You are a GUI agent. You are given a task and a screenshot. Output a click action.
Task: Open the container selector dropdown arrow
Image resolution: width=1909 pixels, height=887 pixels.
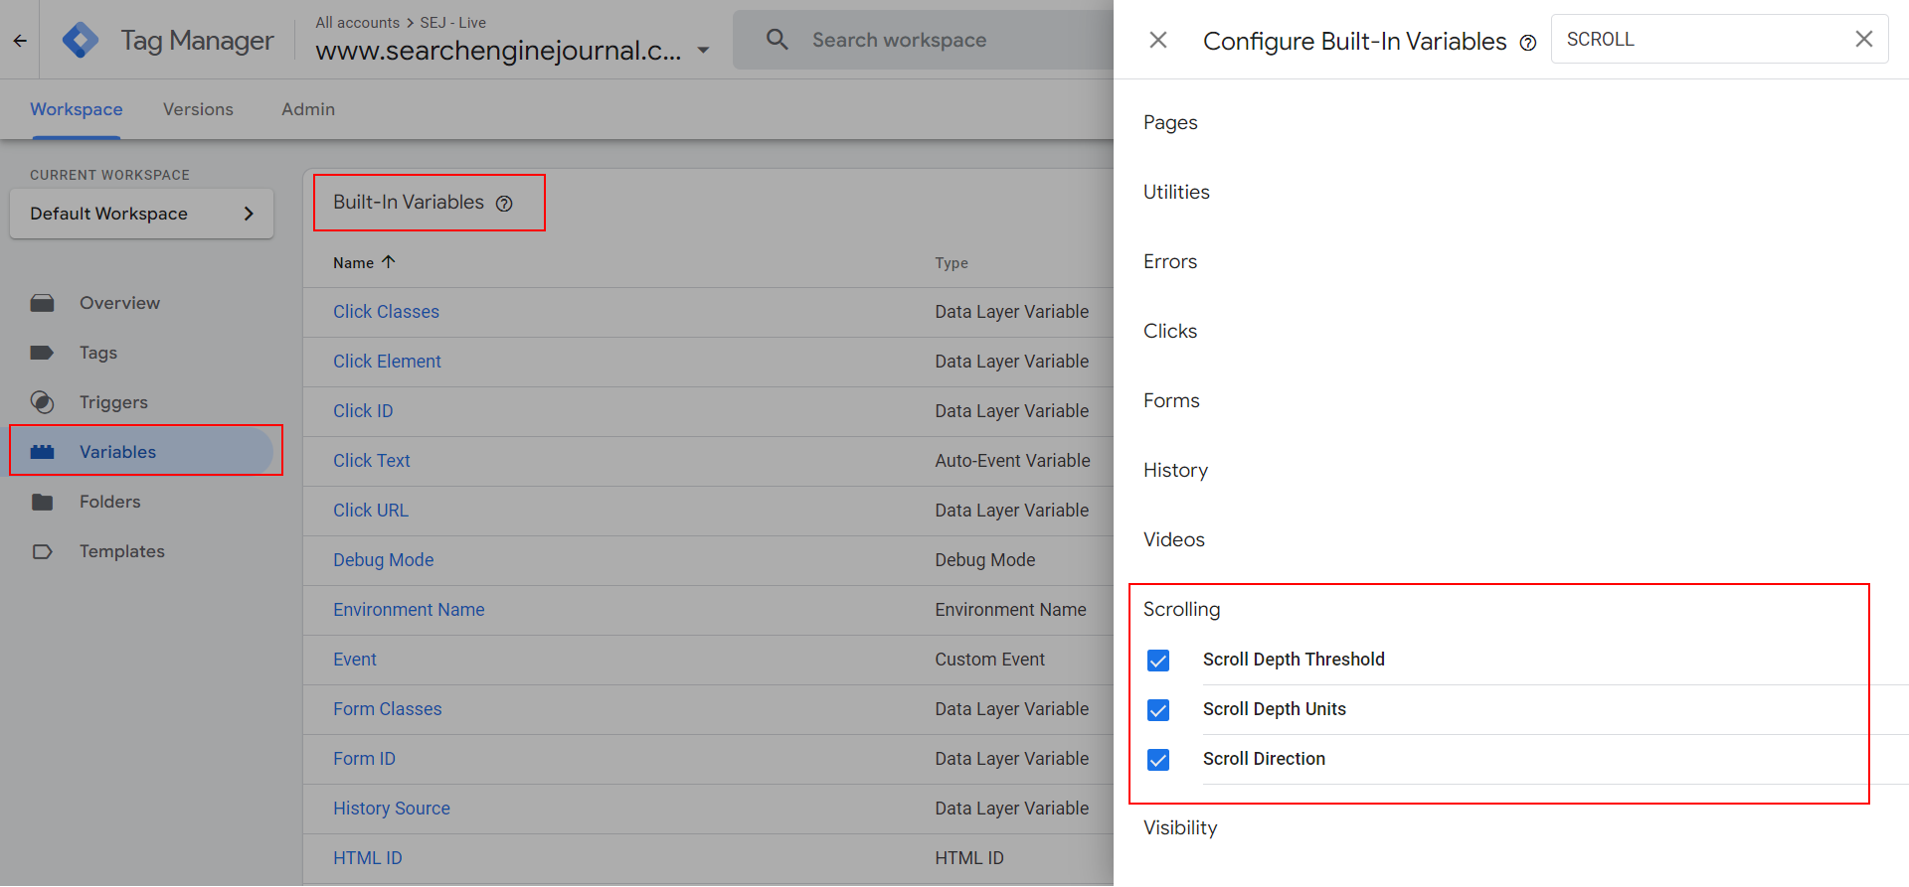[x=703, y=50]
